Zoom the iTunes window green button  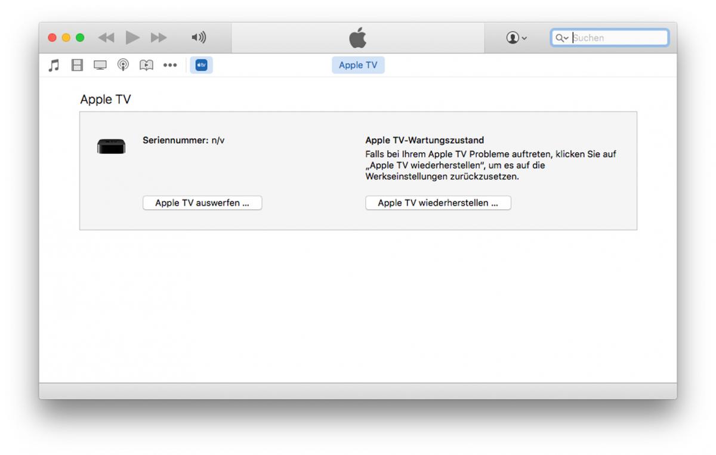(80, 38)
